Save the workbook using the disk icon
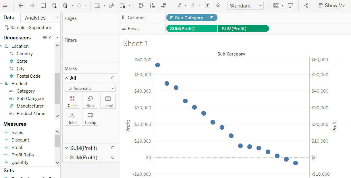Image resolution: width=351 pixels, height=178 pixels. click(43, 5)
